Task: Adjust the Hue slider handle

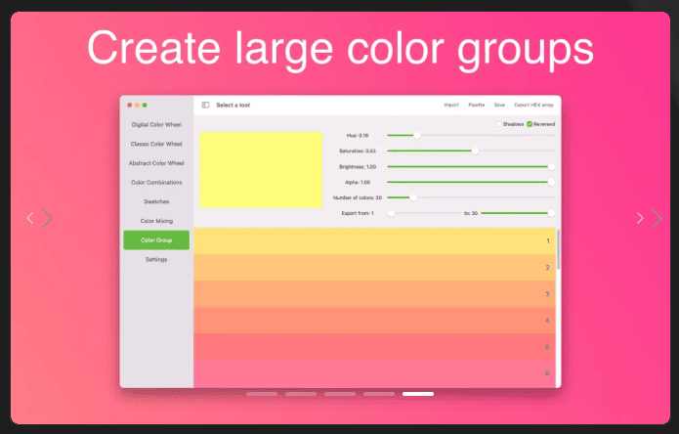Action: coord(417,136)
